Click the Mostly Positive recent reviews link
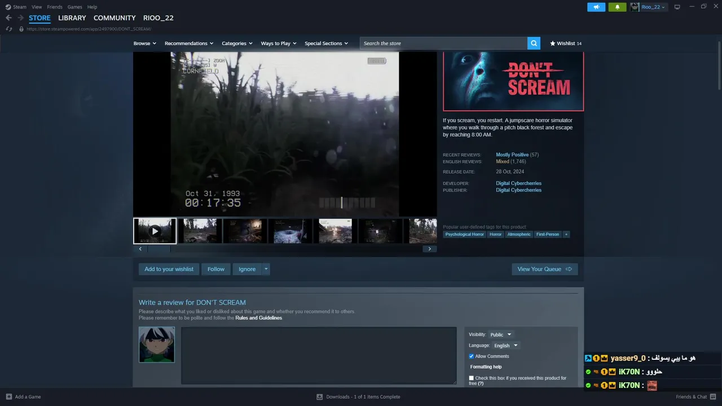This screenshot has height=406, width=722. (x=512, y=155)
